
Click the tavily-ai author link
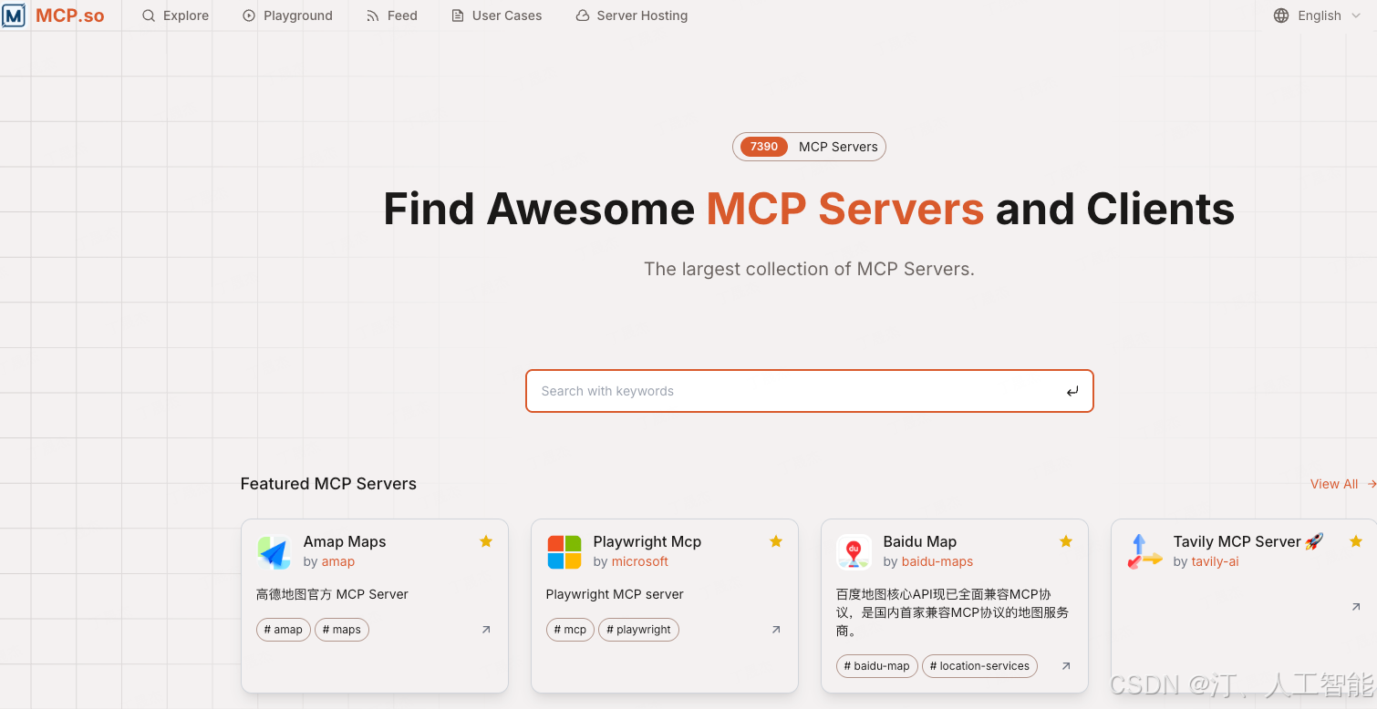click(1216, 561)
